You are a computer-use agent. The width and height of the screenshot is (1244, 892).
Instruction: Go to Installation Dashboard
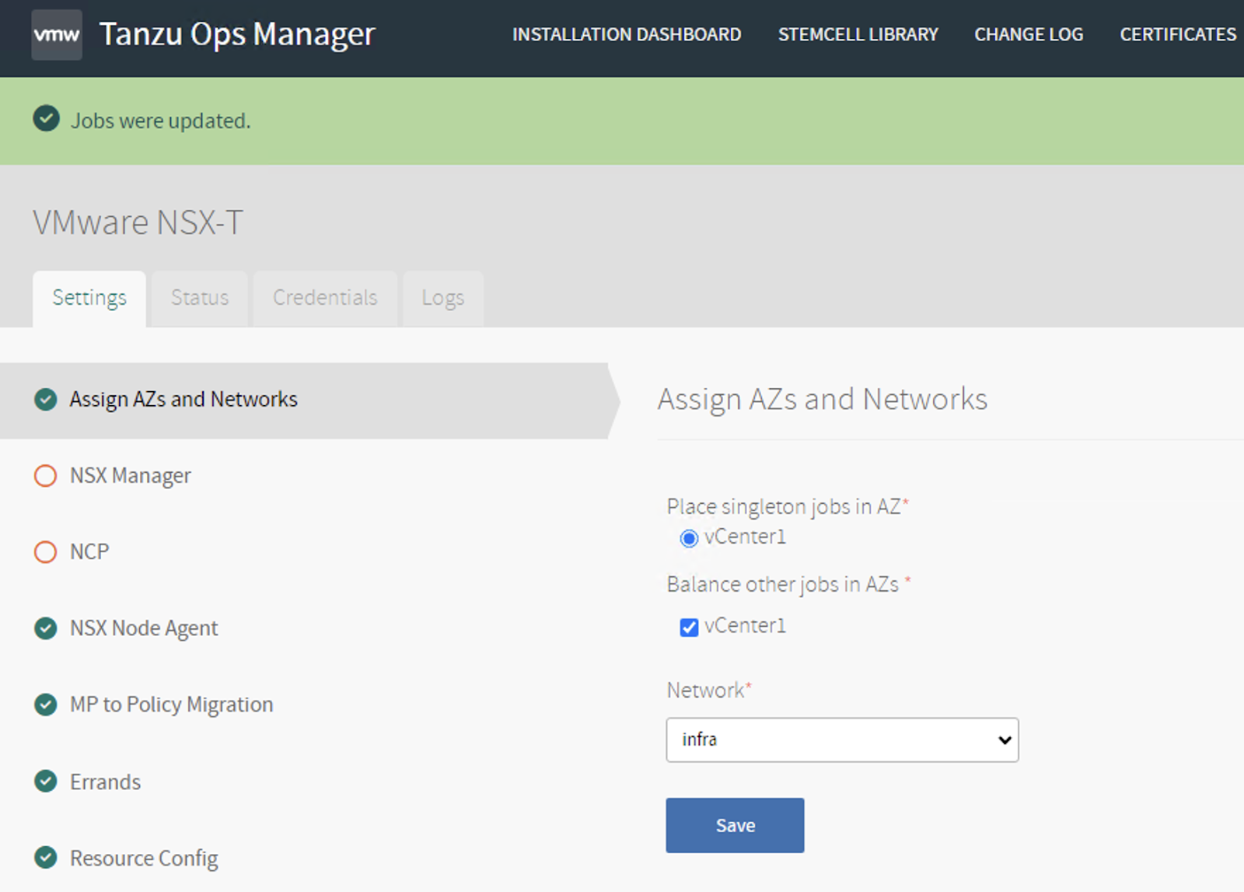click(627, 35)
